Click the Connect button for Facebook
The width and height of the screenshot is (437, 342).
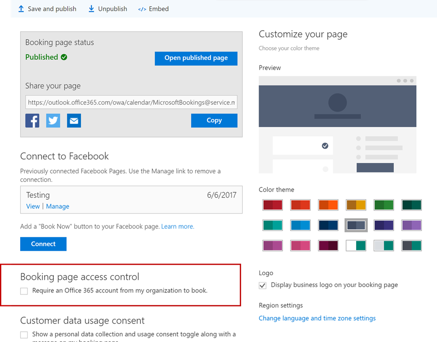43,244
